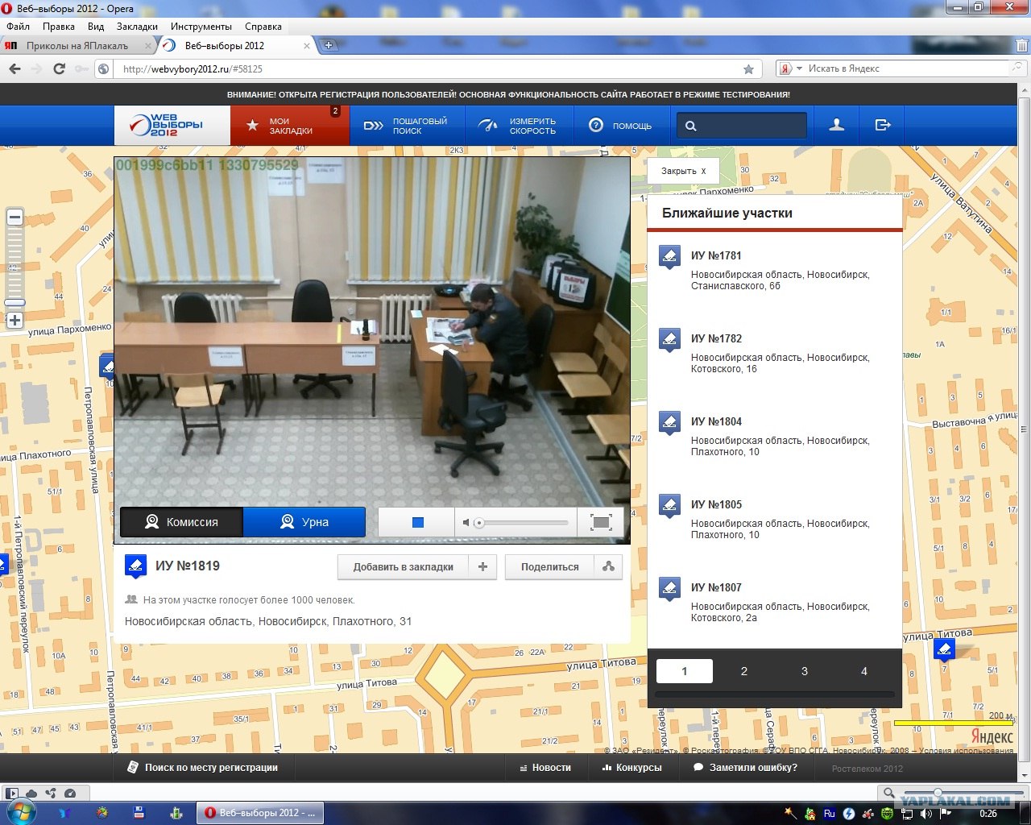Go to page 1 of nearby stations
The image size is (1031, 825).
pos(685,671)
